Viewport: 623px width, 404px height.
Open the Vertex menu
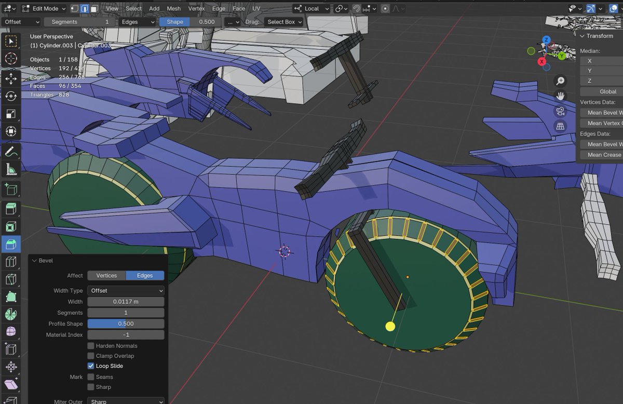[x=197, y=8]
